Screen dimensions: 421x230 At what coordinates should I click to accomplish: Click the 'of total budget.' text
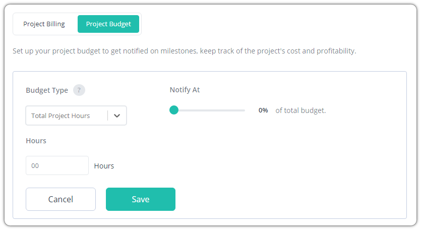(x=300, y=110)
